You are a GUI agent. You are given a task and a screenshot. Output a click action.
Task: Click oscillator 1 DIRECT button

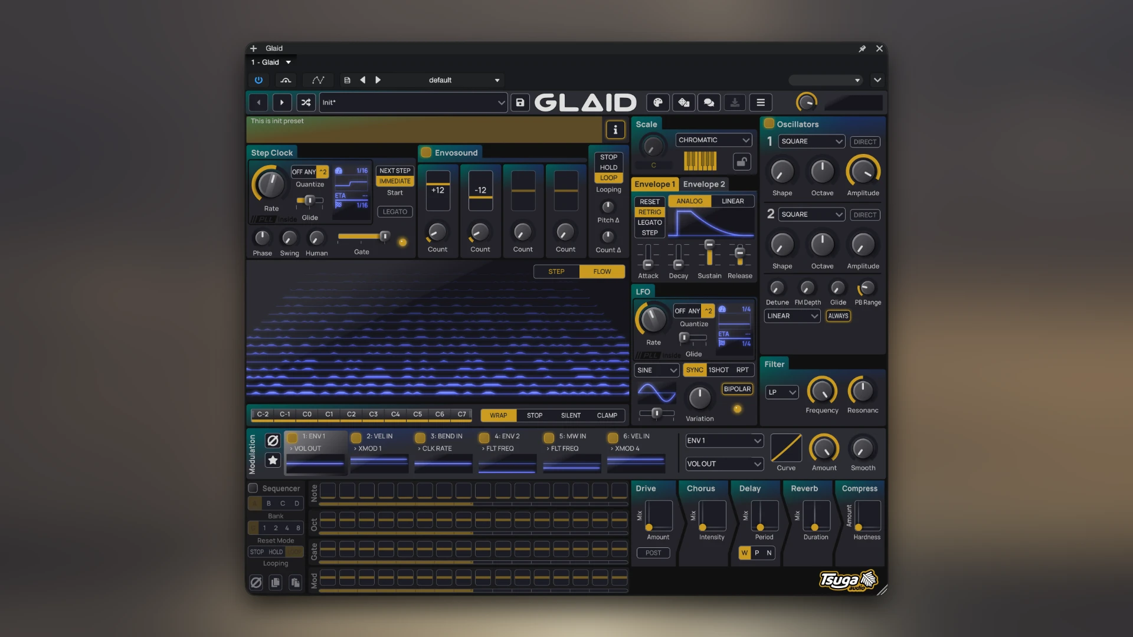tap(865, 142)
